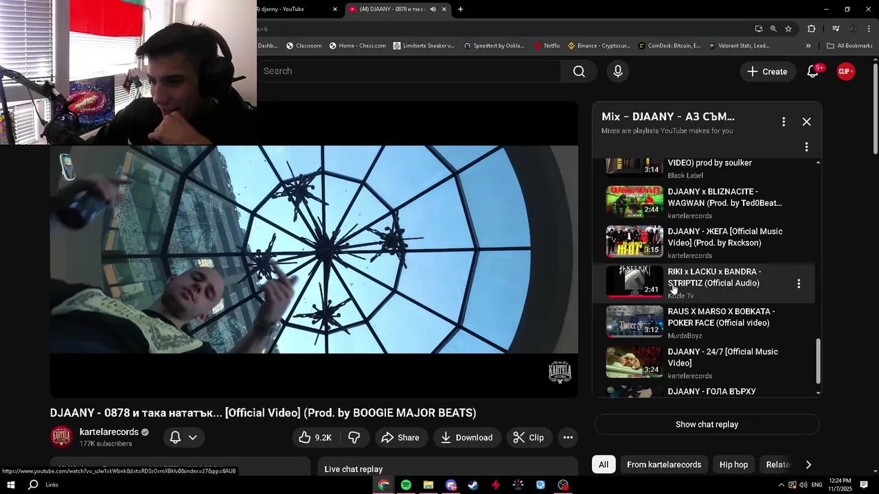Open the CoinDesk bookmark
The height and width of the screenshot is (494, 879).
[x=670, y=46]
